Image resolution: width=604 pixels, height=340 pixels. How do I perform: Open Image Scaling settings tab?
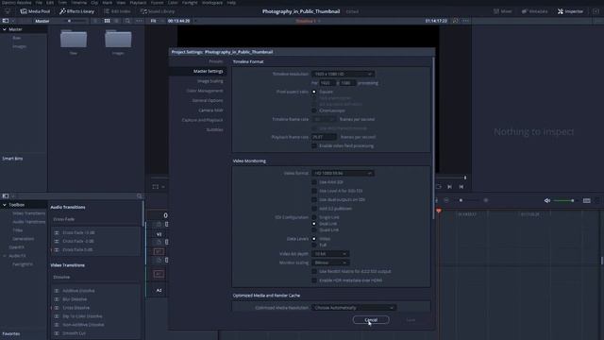coord(210,81)
